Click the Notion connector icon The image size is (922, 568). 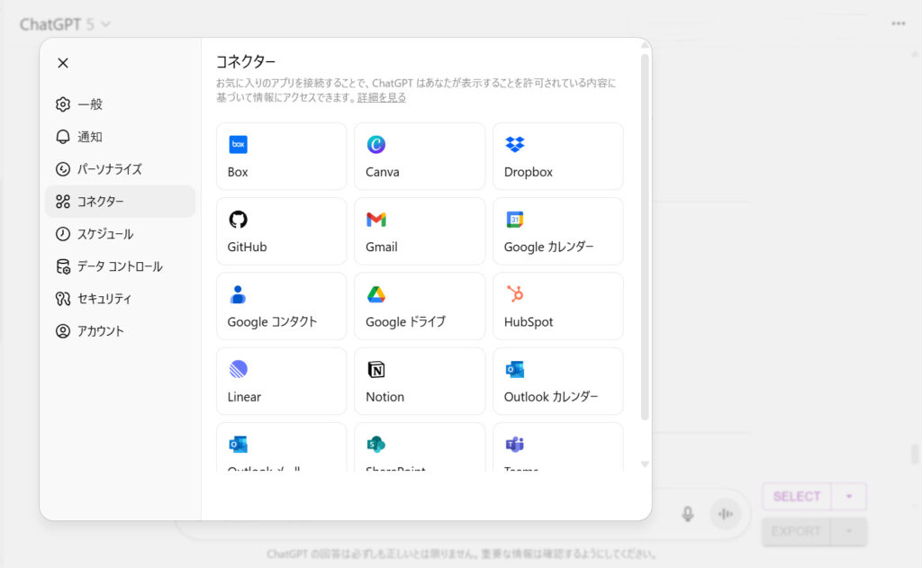coord(376,369)
